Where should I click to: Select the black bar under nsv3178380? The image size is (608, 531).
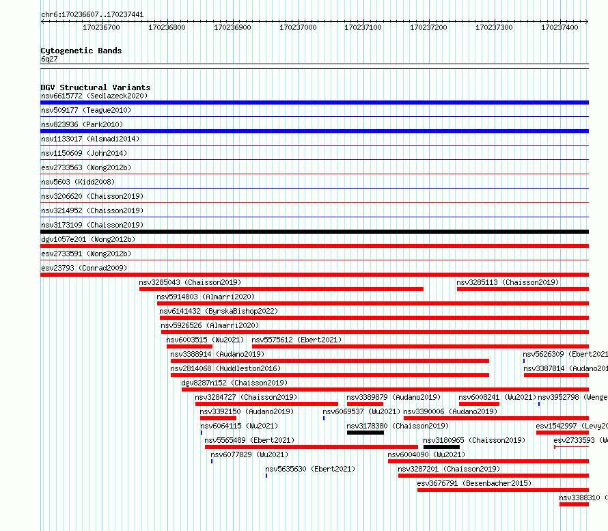[365, 433]
